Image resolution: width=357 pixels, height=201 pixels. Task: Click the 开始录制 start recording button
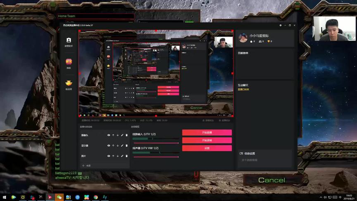[x=207, y=140]
